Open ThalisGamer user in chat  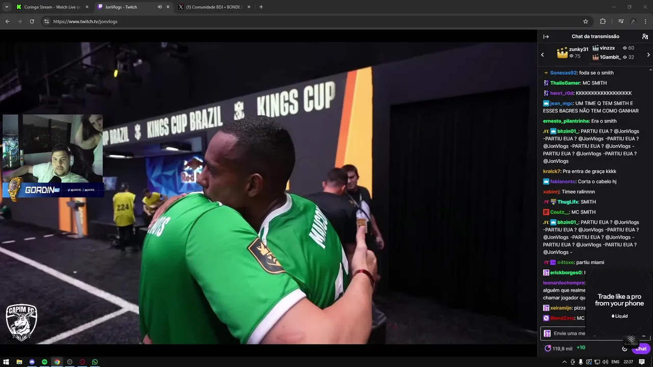point(565,83)
